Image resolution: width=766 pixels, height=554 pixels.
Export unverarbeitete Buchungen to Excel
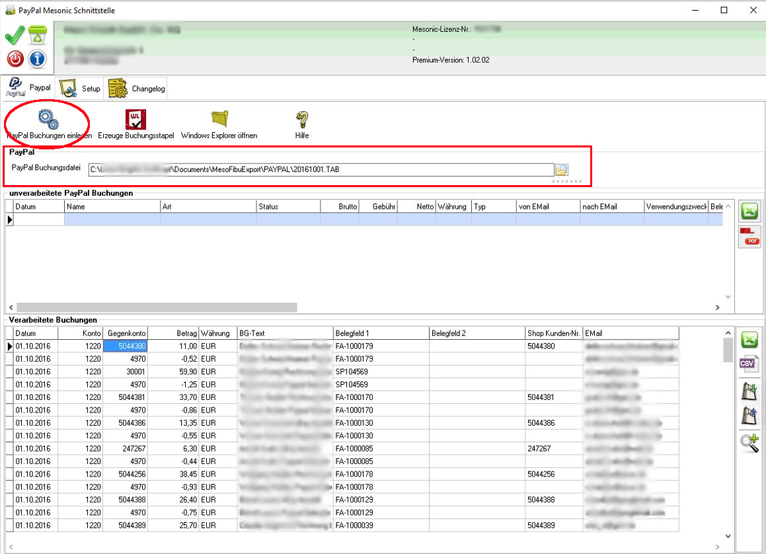(750, 212)
